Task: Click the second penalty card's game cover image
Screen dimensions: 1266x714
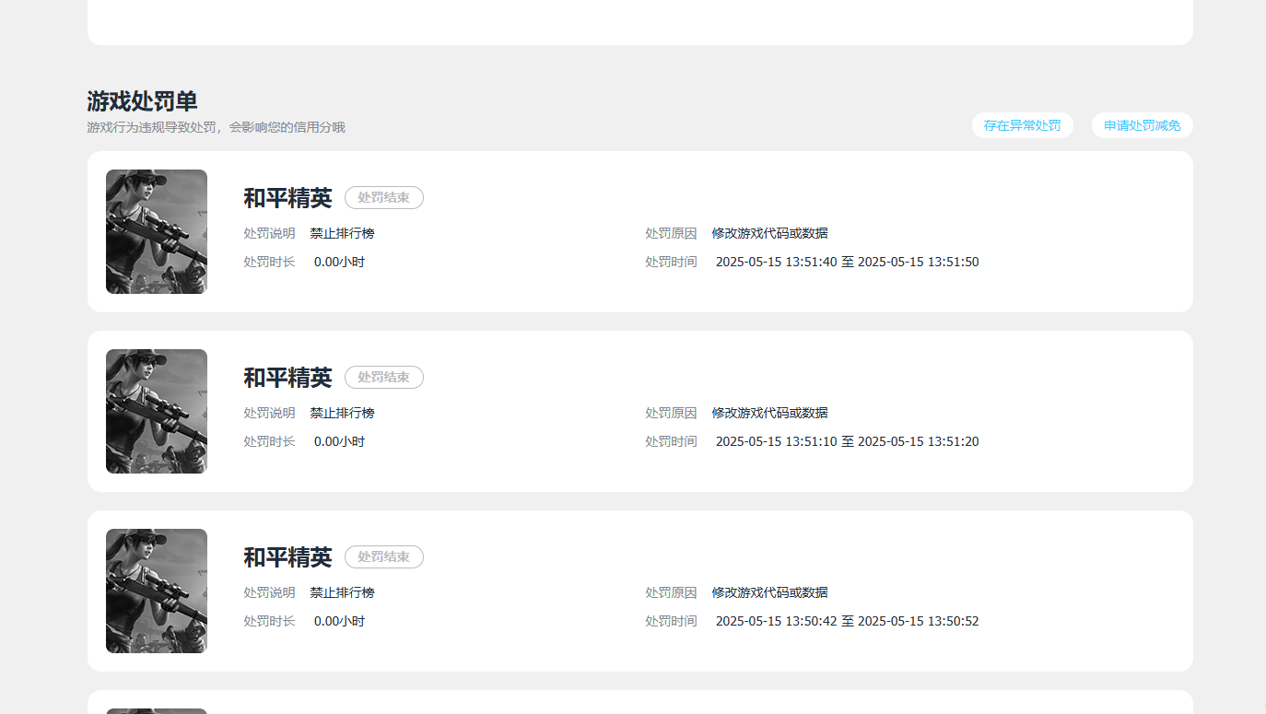Action: coord(157,411)
